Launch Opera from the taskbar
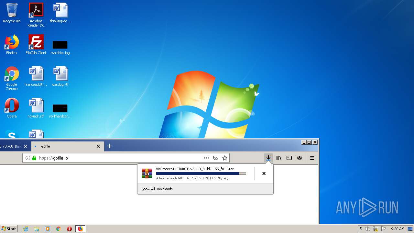 [69, 229]
